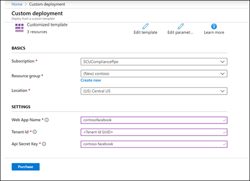Click Deploy from a custom template subtitle

point(33,18)
